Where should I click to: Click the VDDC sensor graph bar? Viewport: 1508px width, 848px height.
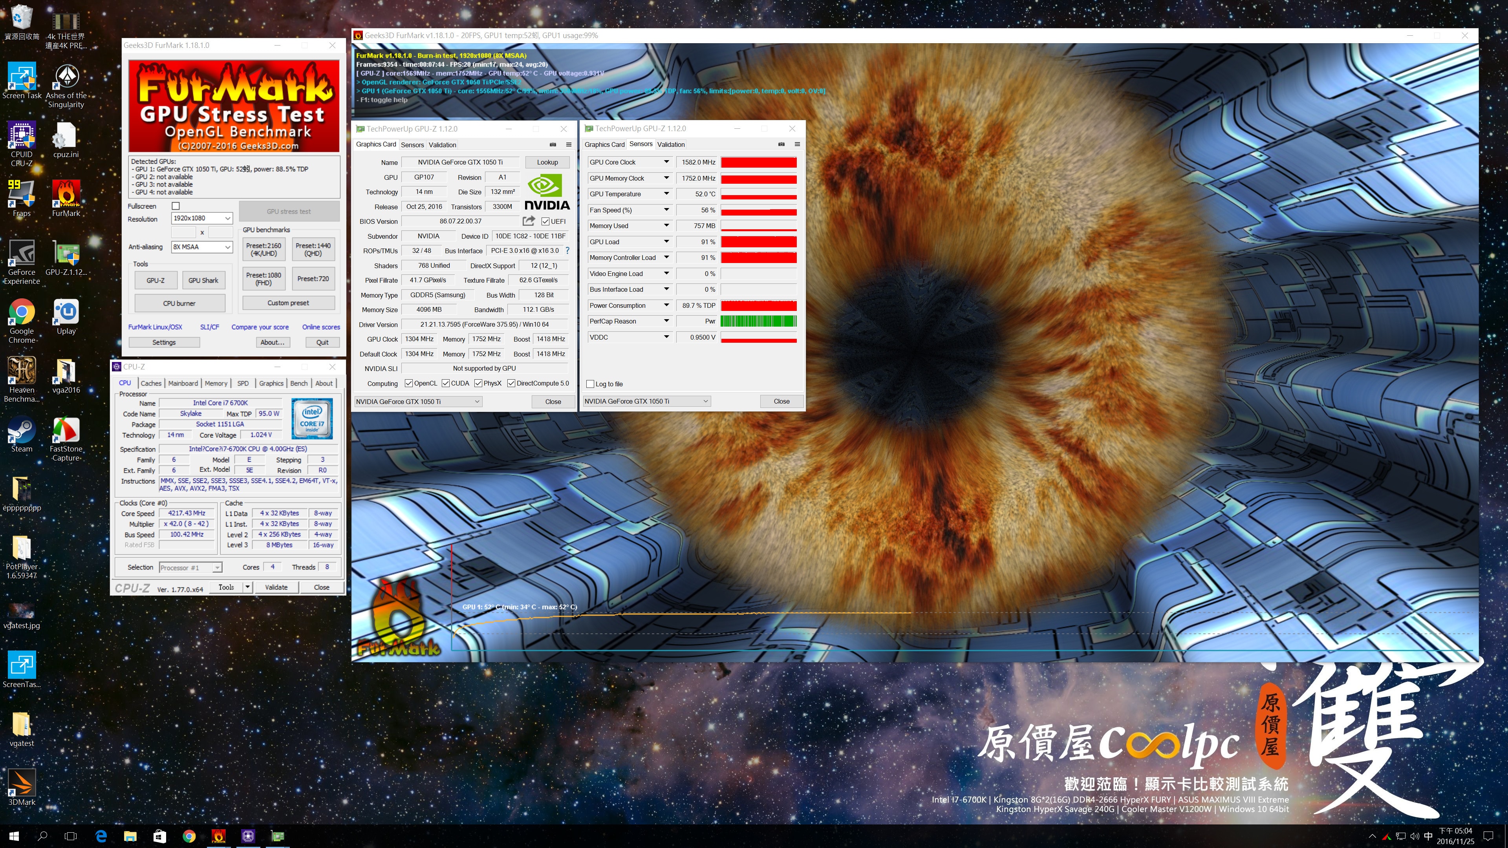coord(759,337)
